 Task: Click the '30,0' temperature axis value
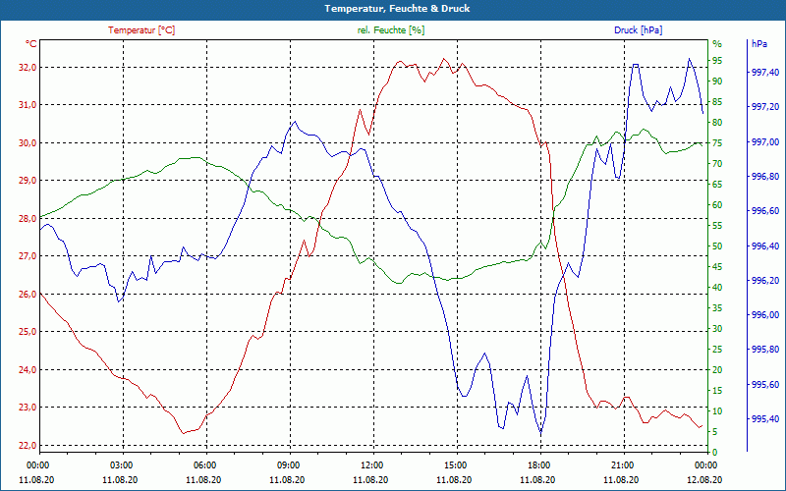point(28,143)
